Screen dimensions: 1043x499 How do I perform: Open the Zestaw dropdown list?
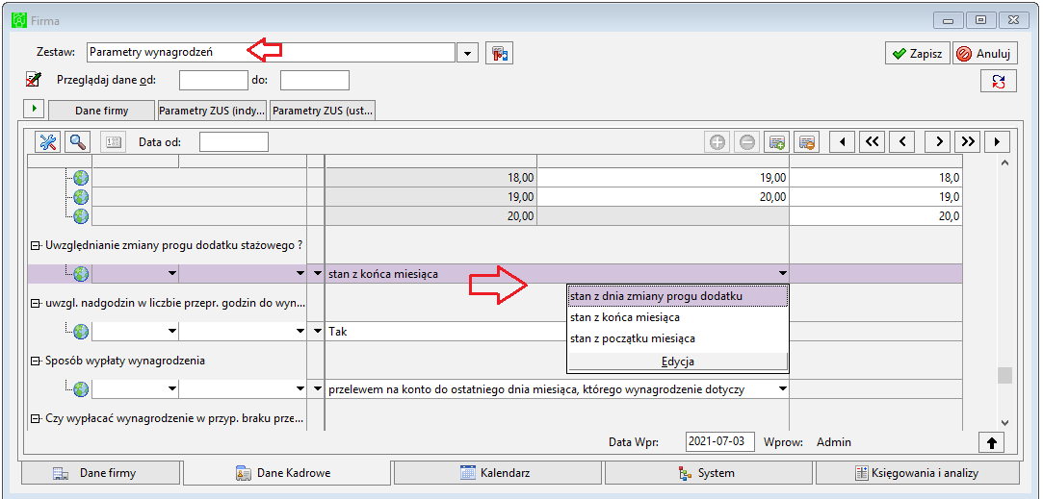point(468,53)
